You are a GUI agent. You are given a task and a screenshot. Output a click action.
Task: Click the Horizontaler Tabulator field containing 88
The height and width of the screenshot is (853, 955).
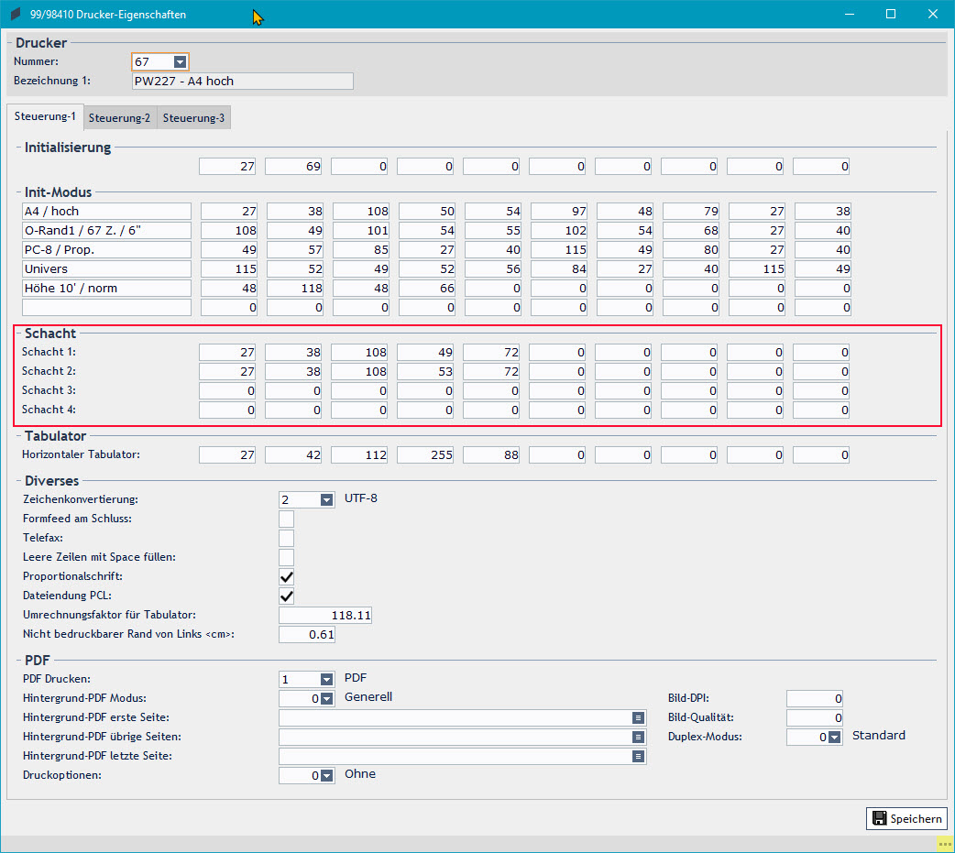click(491, 455)
